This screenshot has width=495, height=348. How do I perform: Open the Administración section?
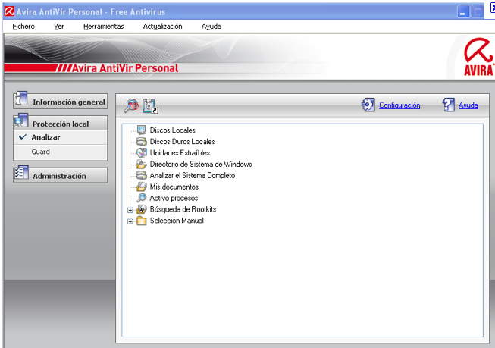(x=61, y=175)
